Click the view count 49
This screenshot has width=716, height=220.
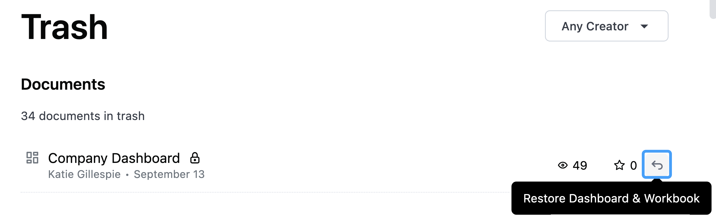(580, 165)
